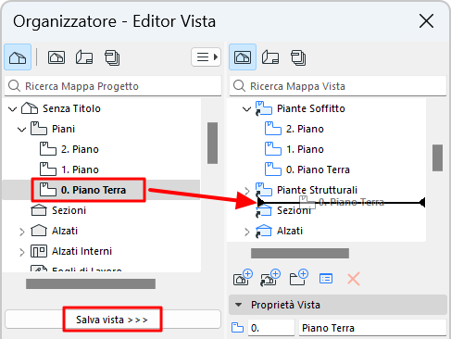Switch right panel to Layout Book icon

[x=270, y=57]
